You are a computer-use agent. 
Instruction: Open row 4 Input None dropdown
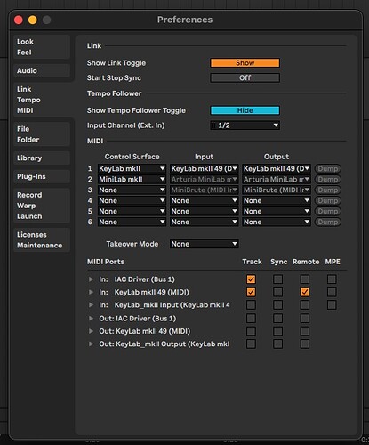[x=205, y=200]
